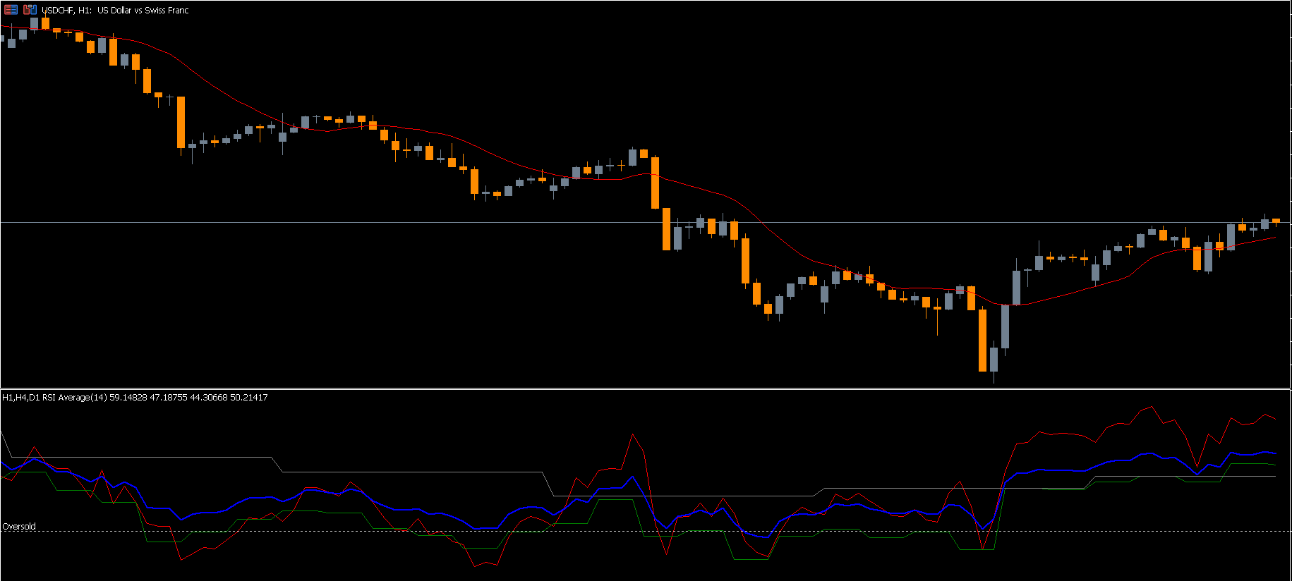1292x581 pixels.
Task: Click the horizontal gray bid price line
Action: pos(423,223)
